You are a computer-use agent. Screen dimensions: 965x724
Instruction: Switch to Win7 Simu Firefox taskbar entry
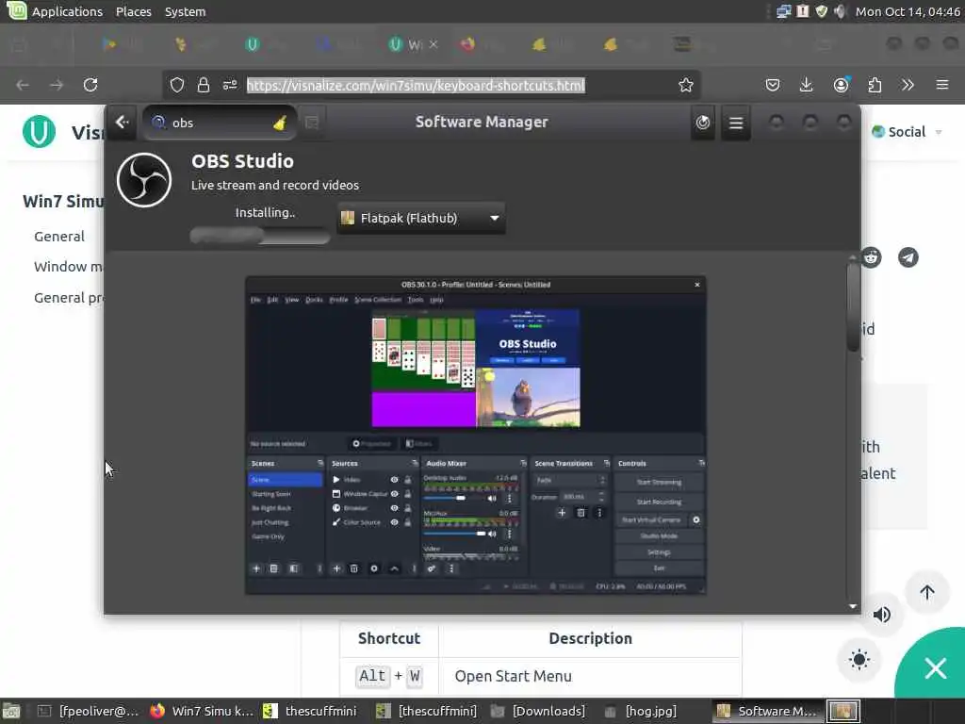click(x=202, y=711)
